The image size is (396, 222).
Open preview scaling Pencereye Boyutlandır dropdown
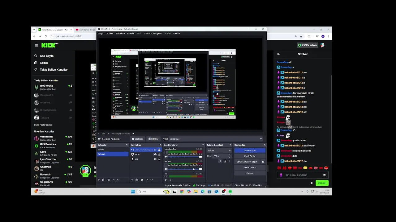tap(123, 134)
